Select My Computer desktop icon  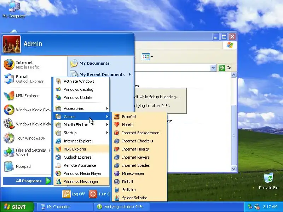14,9
